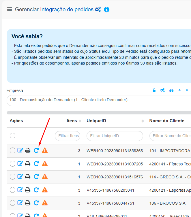Refresh order V45337-14967560344751

point(36,203)
